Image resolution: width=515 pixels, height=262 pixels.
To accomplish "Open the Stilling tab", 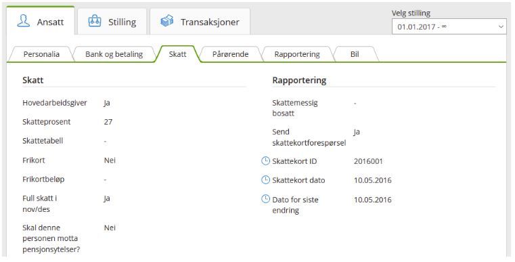I will 112,22.
